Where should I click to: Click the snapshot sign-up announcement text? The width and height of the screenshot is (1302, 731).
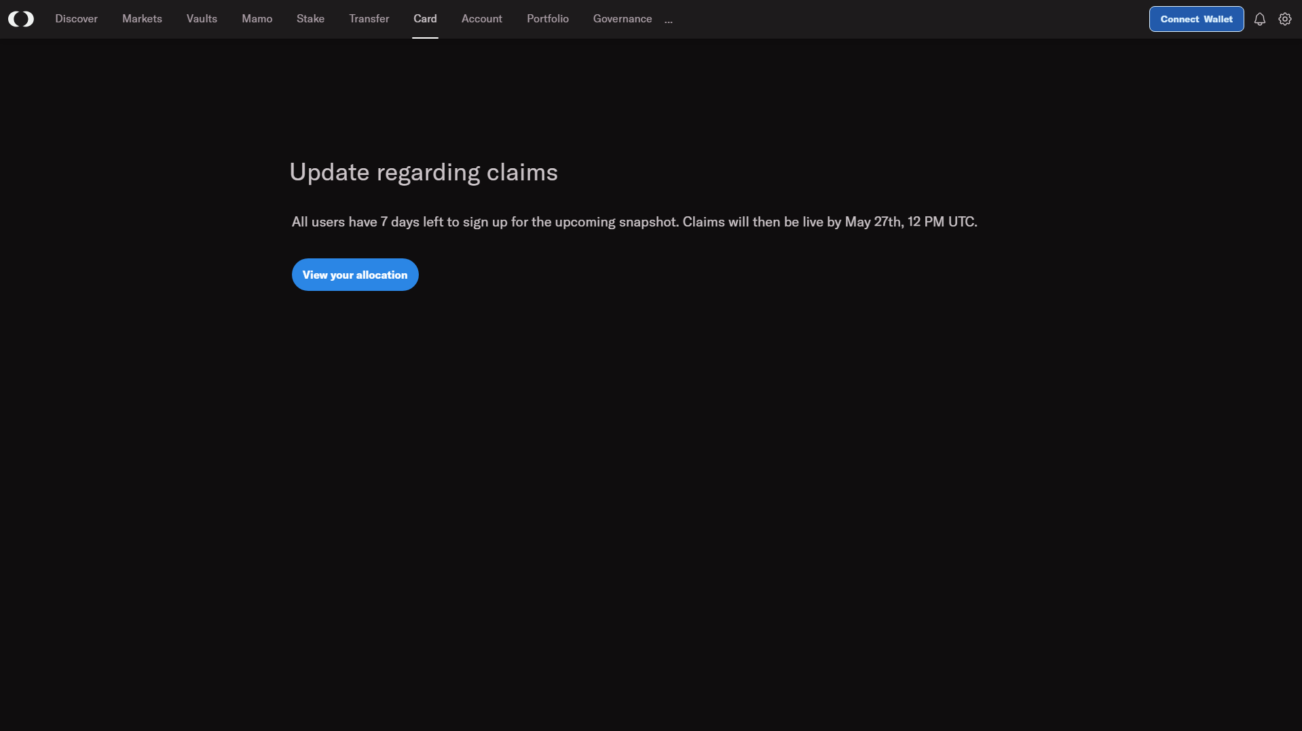635,222
